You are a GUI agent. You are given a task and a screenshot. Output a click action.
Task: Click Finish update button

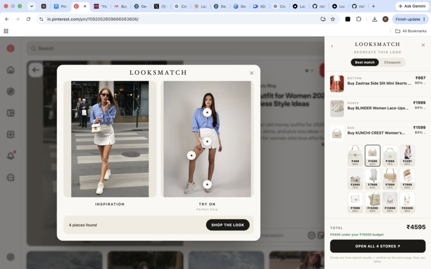pos(410,19)
